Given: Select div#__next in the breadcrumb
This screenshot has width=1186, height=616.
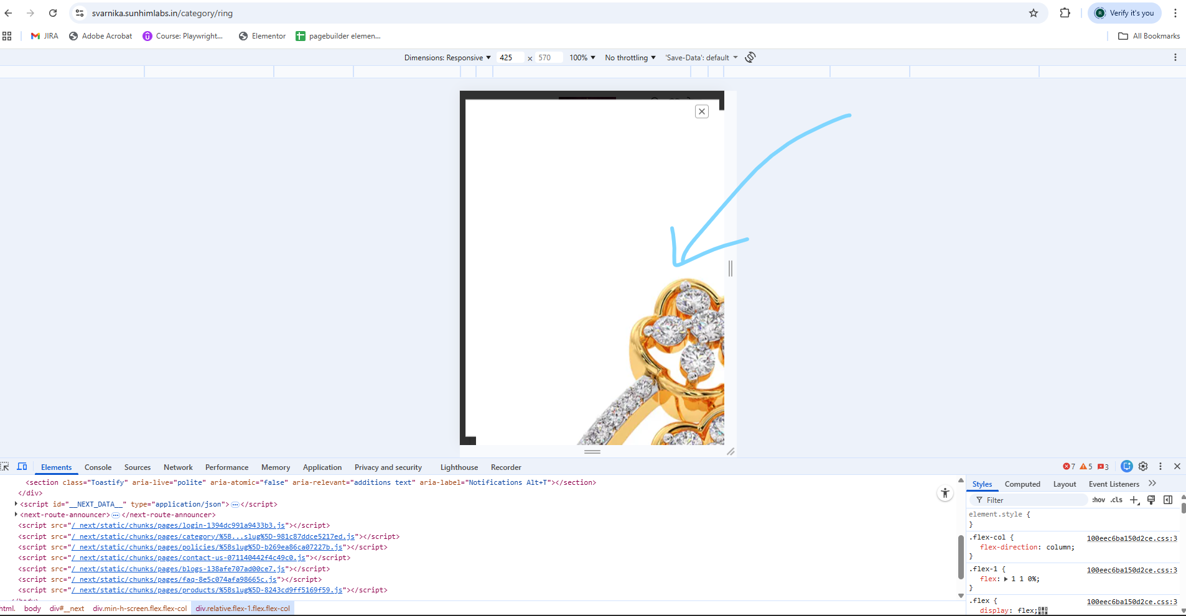Looking at the screenshot, I should pos(67,609).
